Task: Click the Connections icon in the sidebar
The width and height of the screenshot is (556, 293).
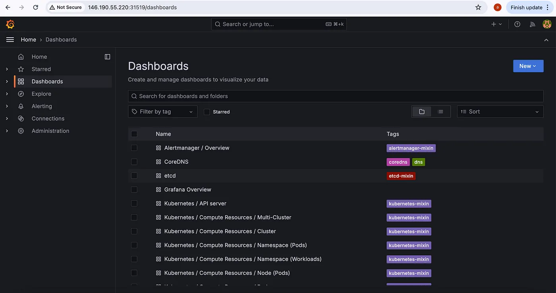Action: pyautogui.click(x=21, y=119)
